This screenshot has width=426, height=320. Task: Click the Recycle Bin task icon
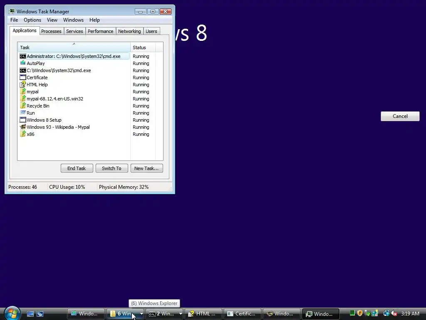click(x=23, y=106)
